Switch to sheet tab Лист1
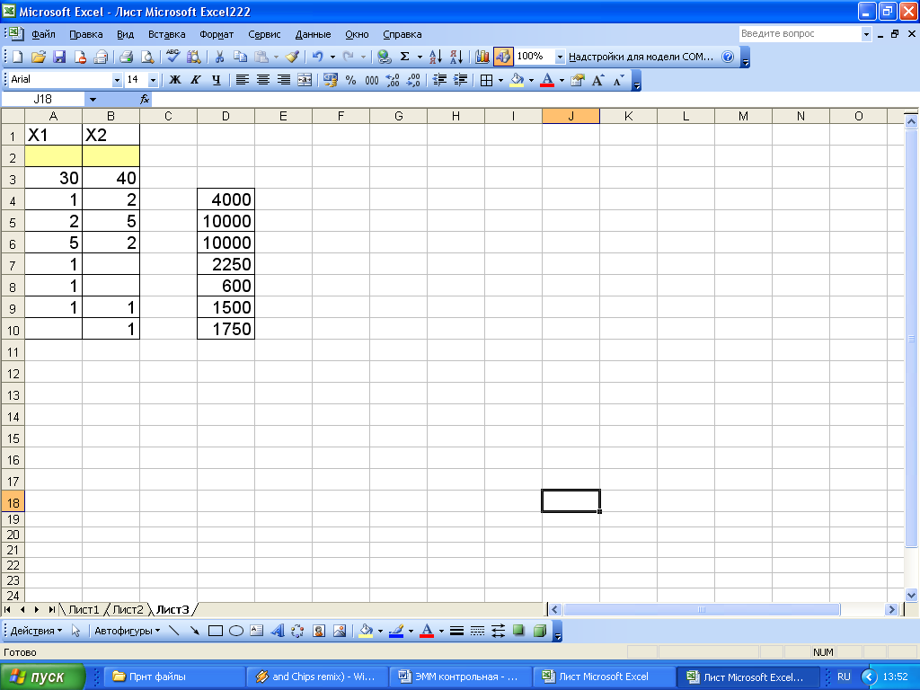 pyautogui.click(x=84, y=610)
